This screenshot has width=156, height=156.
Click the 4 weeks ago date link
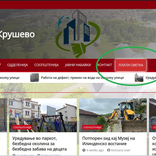95,150
